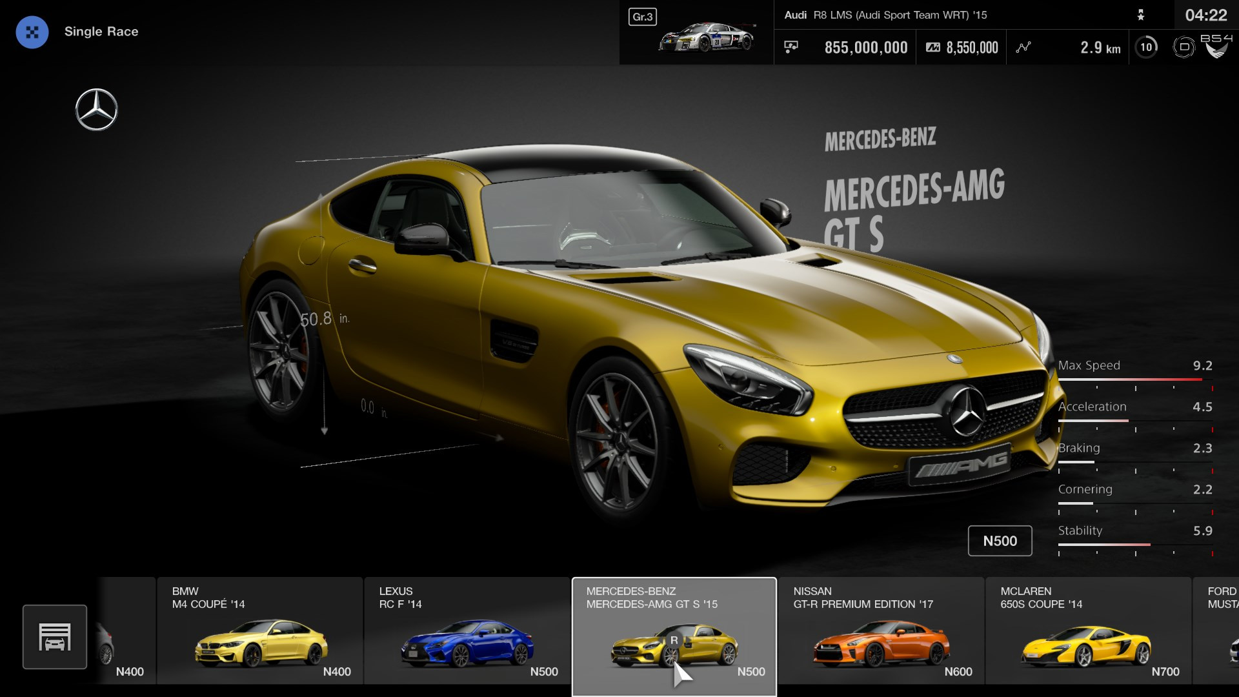Click the Mercedes-Benz star logo

click(96, 110)
